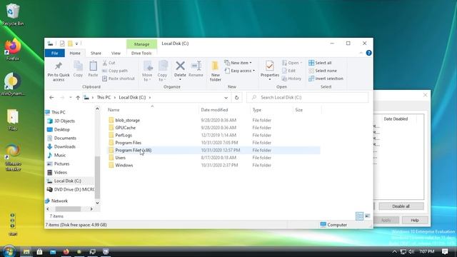Open the Move to ribbon button
This screenshot has width=457, height=257.
click(x=148, y=71)
